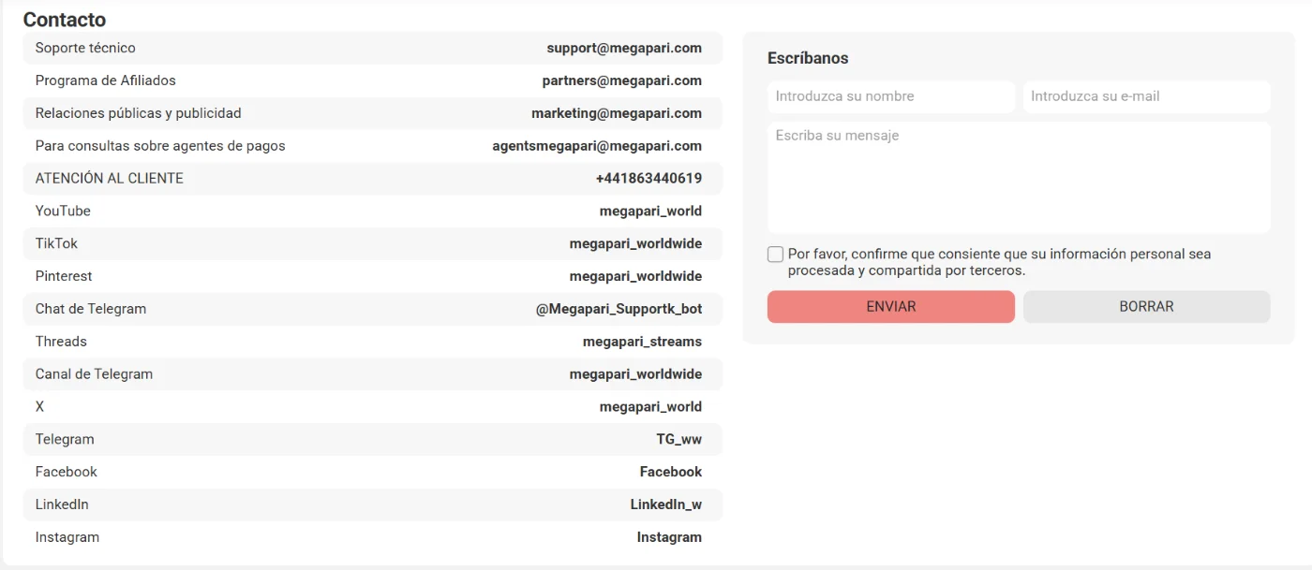1312x570 pixels.
Task: Focus the 'Introduzca su e-mail' field
Action: click(x=1147, y=96)
